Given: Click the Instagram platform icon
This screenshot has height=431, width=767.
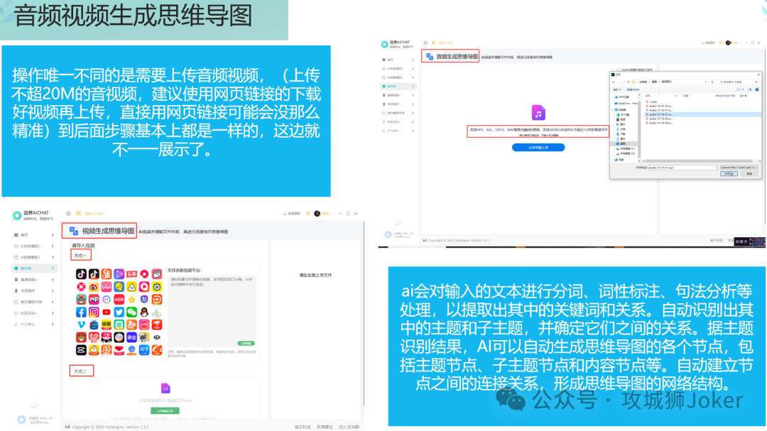Looking at the screenshot, I should pyautogui.click(x=94, y=312).
